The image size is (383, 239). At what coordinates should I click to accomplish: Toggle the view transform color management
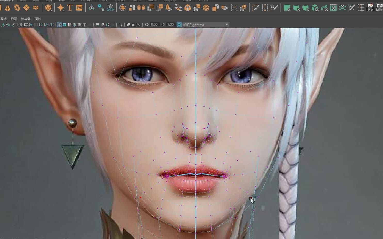179,25
